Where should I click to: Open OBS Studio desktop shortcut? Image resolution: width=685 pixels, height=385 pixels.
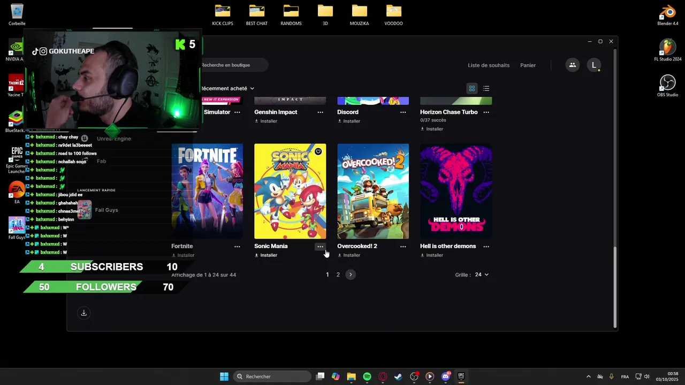click(x=667, y=86)
